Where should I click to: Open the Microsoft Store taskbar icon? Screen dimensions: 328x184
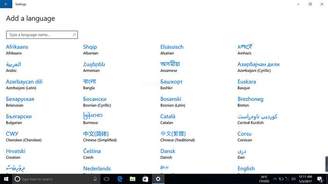coord(145,179)
